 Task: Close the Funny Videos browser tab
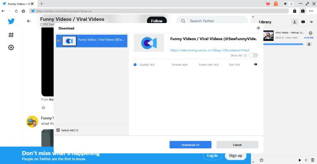pyautogui.click(x=32, y=4)
